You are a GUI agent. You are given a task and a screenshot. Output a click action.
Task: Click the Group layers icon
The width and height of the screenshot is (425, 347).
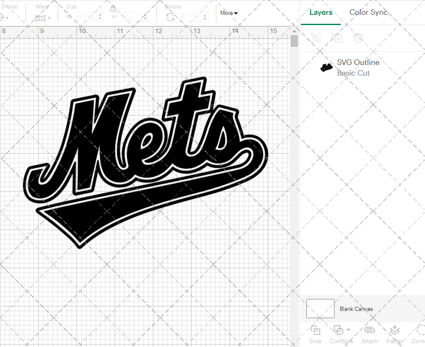point(316,38)
